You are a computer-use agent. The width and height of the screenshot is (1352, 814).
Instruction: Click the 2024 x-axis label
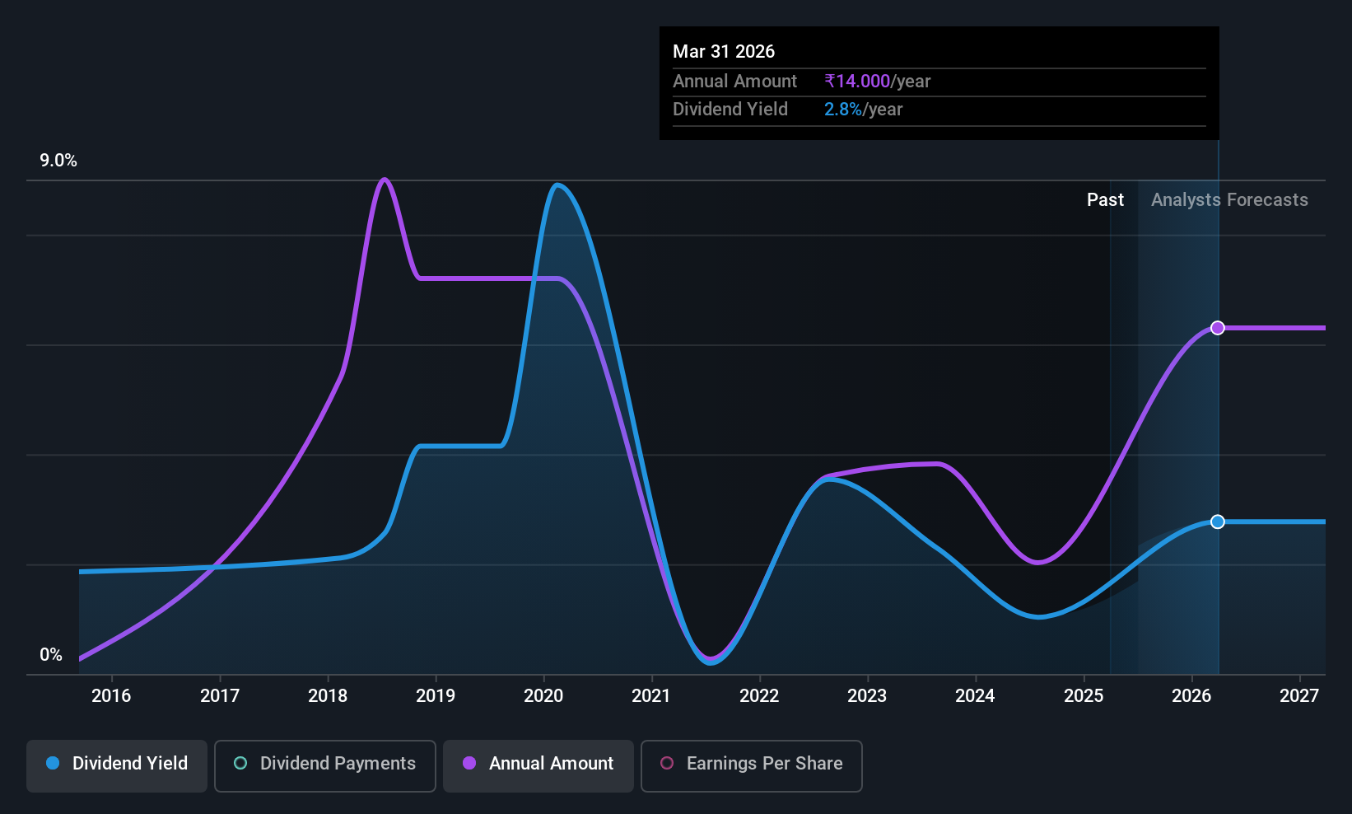975,696
